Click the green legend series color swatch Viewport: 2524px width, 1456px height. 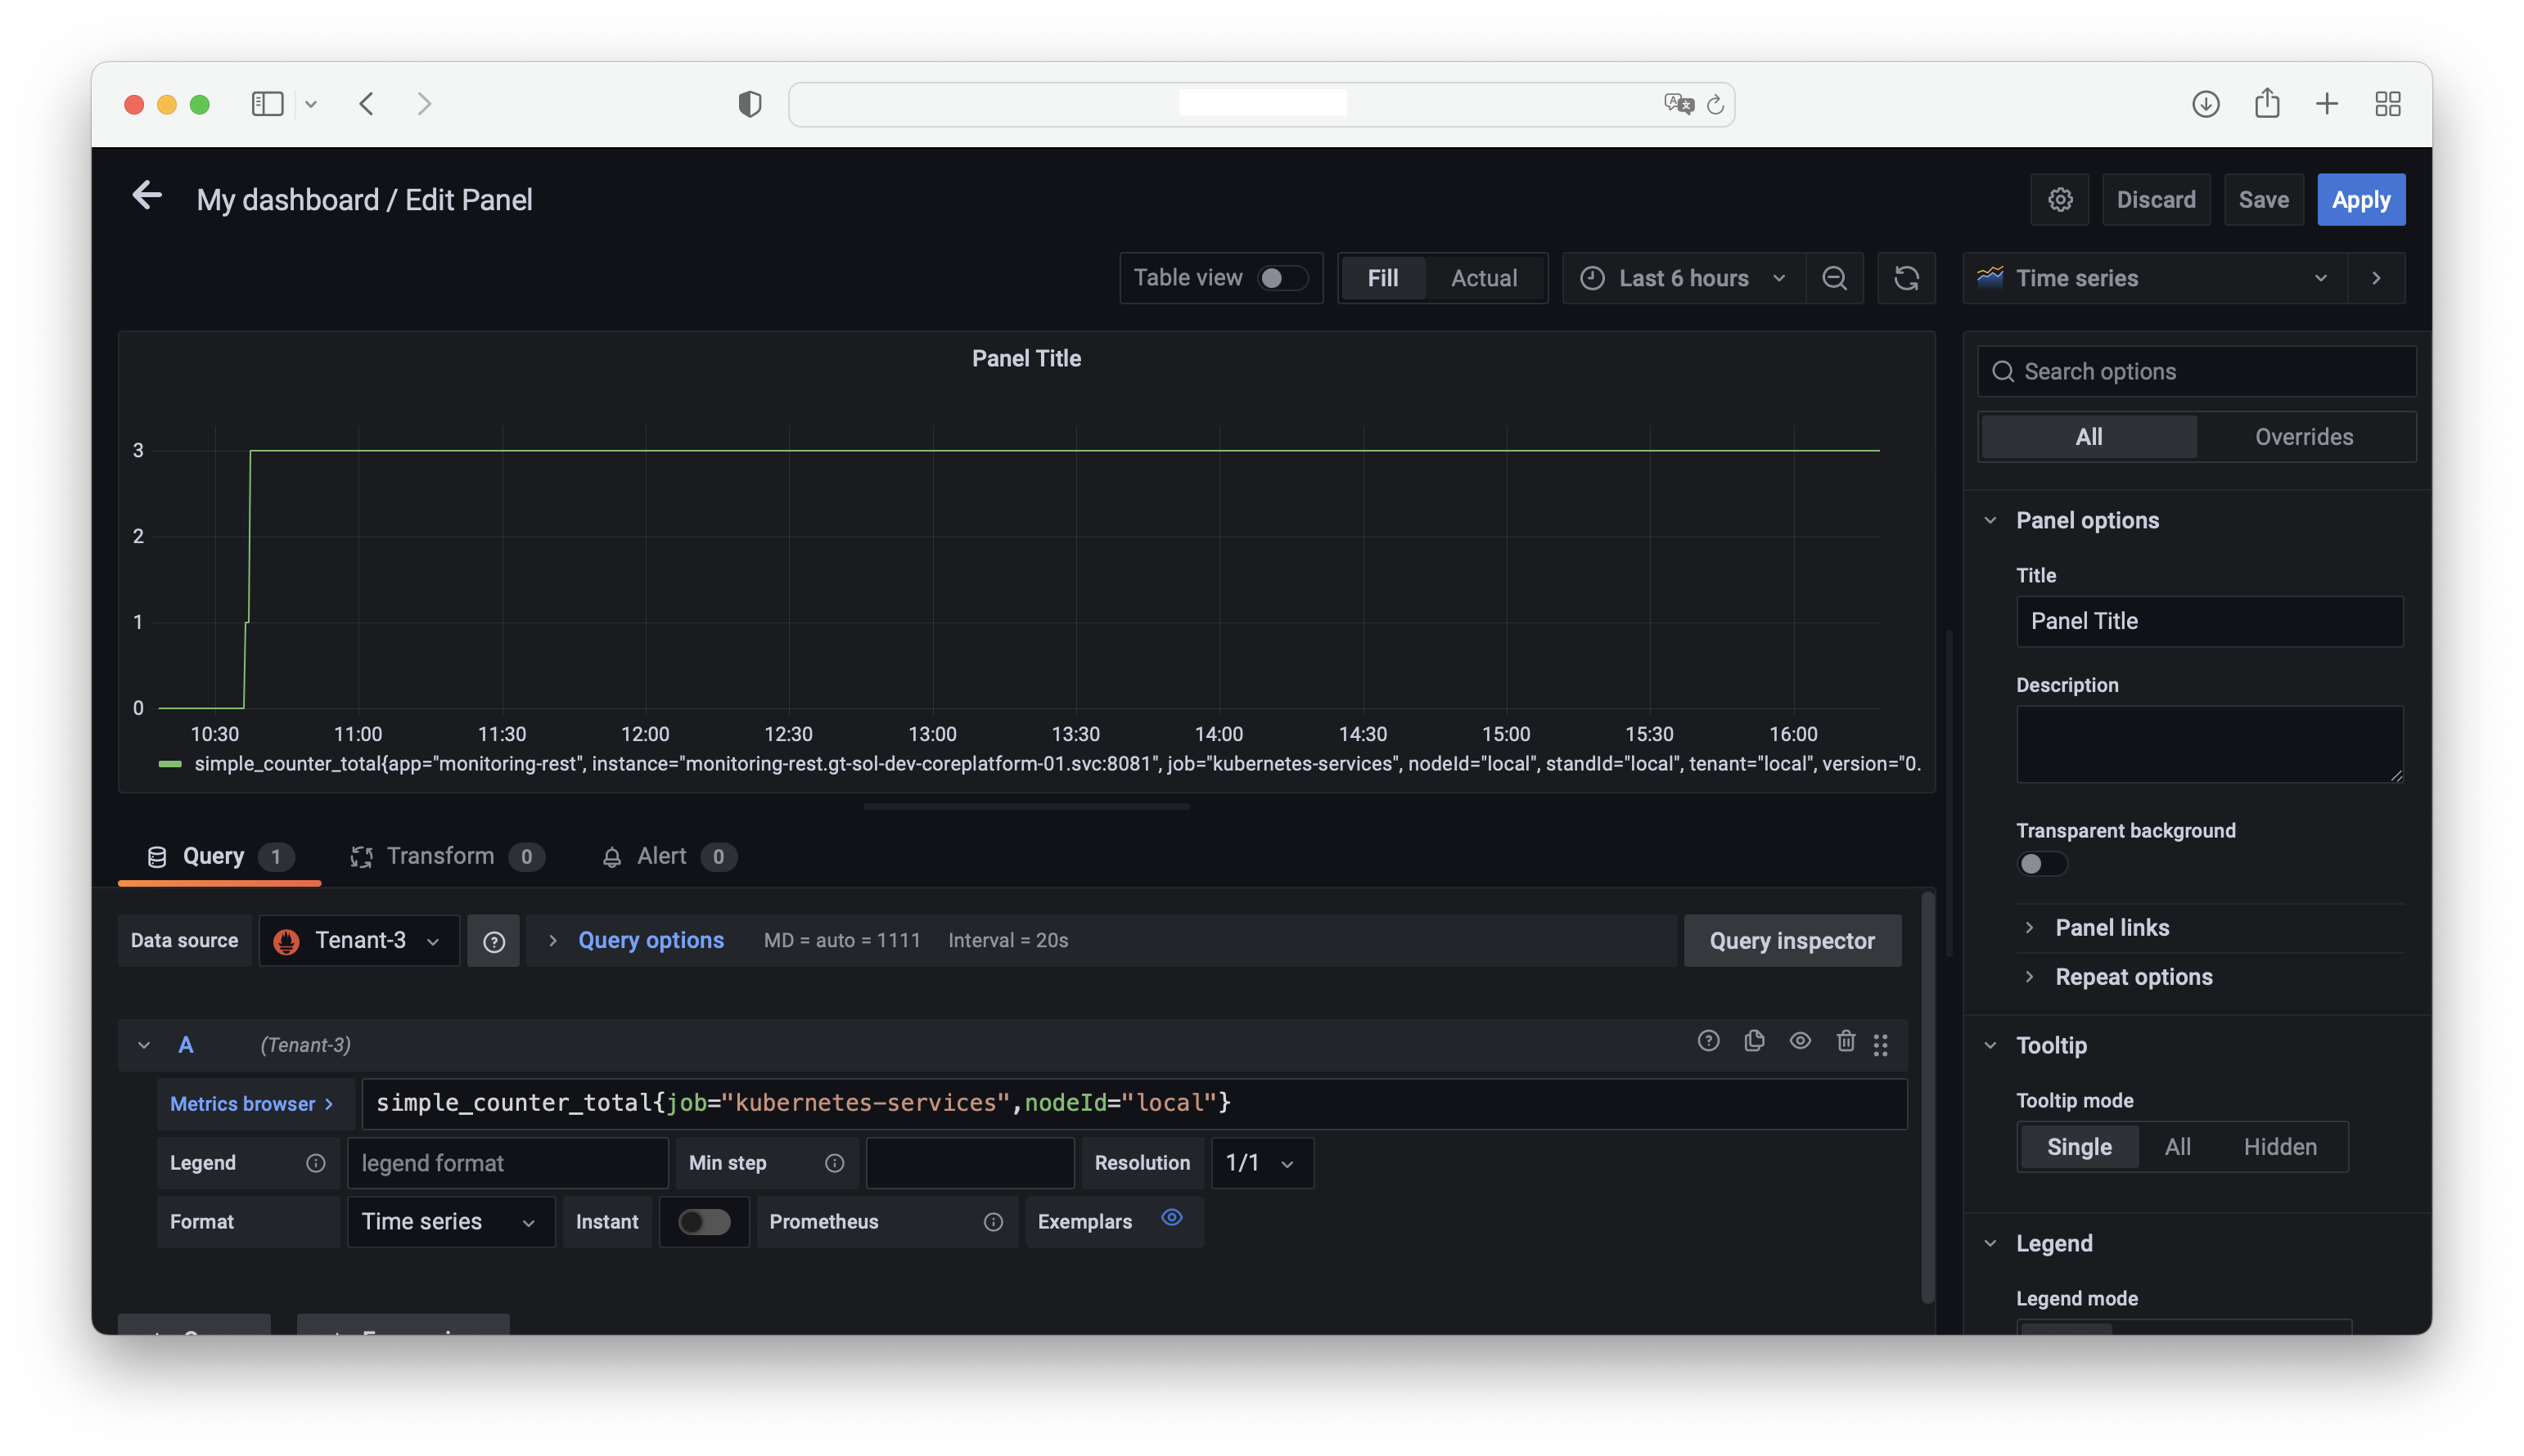tap(170, 764)
